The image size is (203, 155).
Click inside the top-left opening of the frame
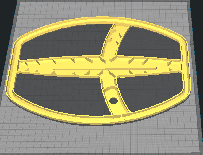64,41
